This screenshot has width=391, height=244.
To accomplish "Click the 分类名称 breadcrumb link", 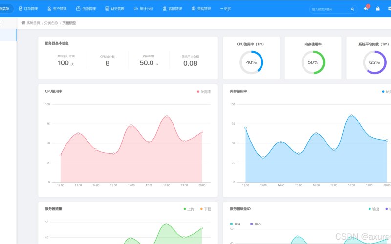I will pos(51,23).
